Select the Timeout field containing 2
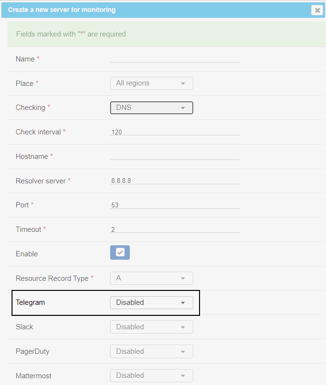This screenshot has width=326, height=385. point(175,229)
